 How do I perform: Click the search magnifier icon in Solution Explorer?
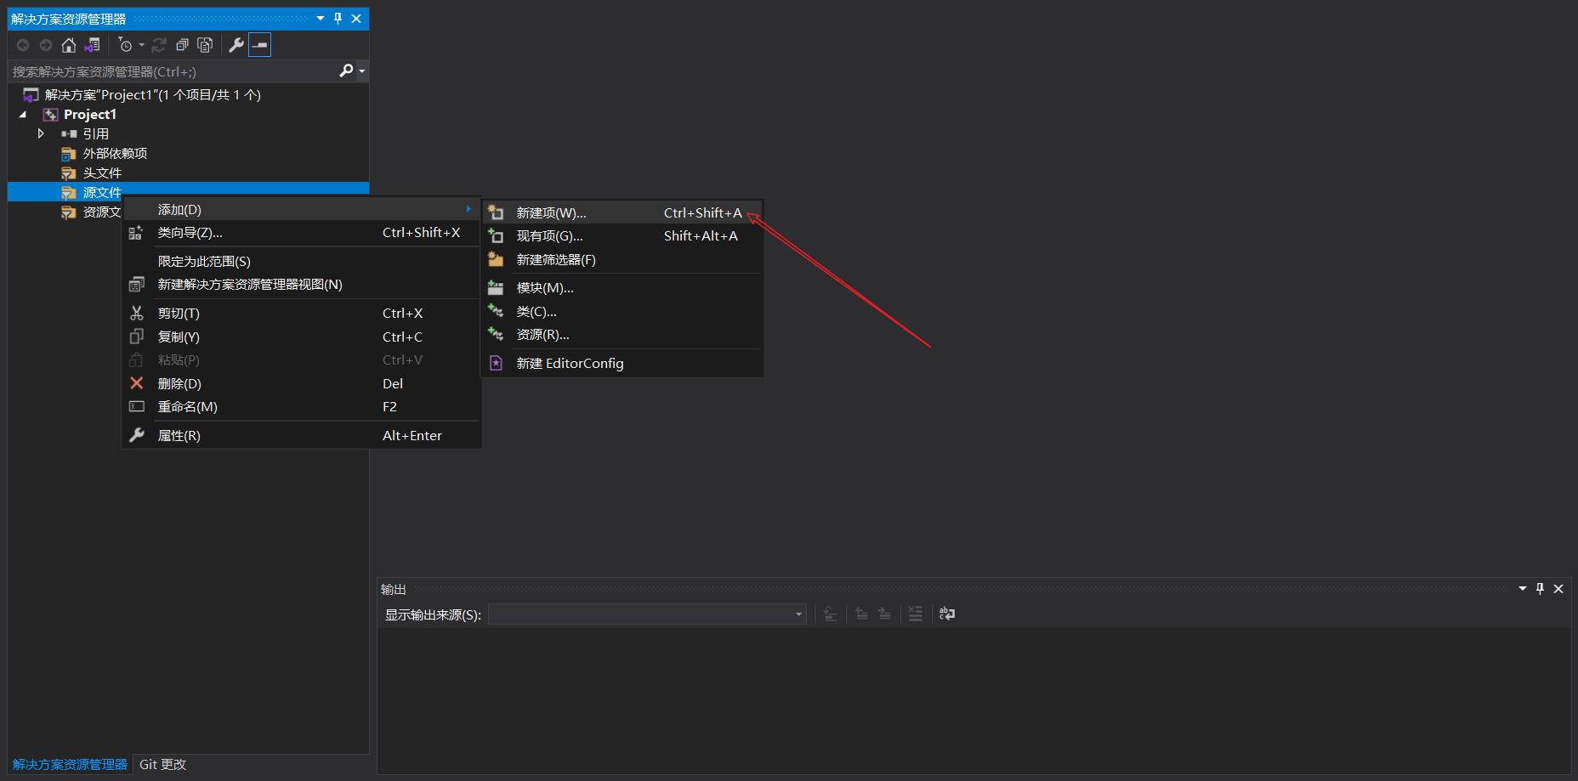coord(346,71)
